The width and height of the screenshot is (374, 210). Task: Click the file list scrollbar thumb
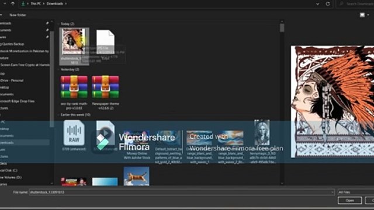(x=282, y=27)
